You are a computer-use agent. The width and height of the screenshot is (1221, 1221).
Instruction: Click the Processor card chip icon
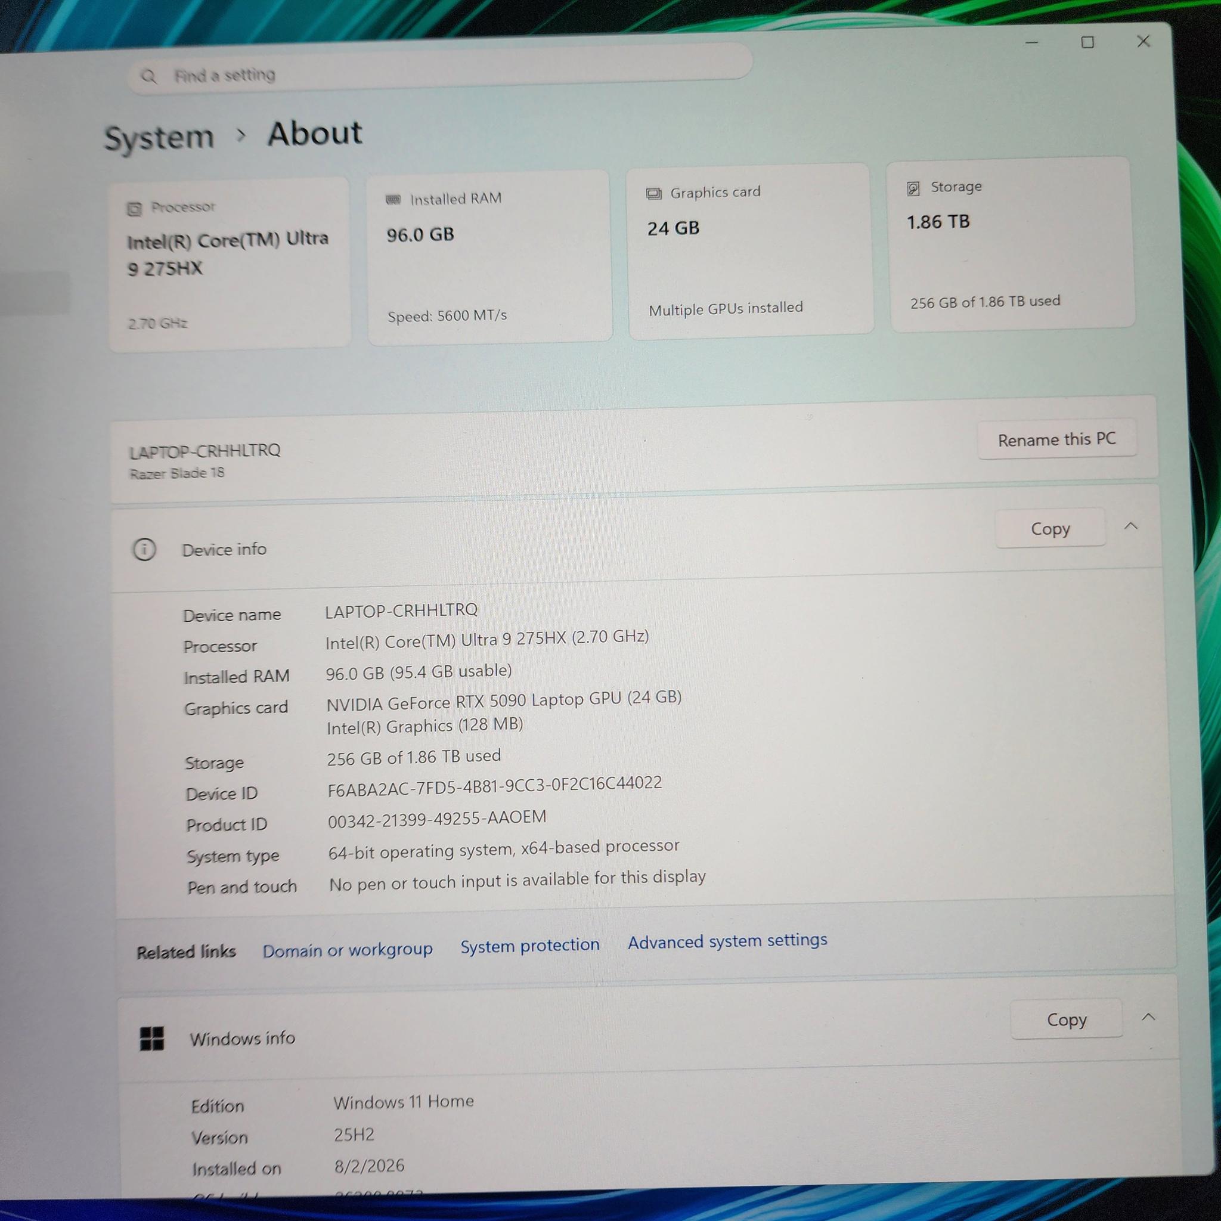coord(134,209)
